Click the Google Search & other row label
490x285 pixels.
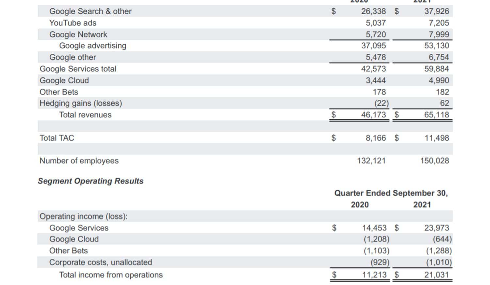(x=90, y=11)
